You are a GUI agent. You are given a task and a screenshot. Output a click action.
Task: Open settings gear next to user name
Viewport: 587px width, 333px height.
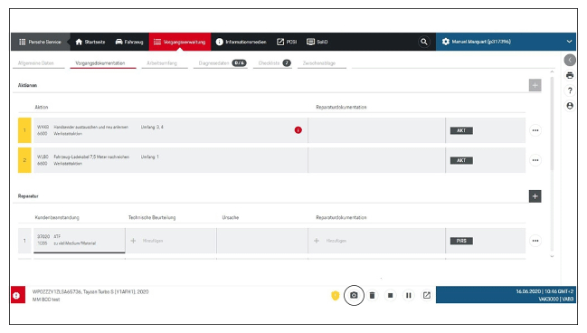(446, 42)
